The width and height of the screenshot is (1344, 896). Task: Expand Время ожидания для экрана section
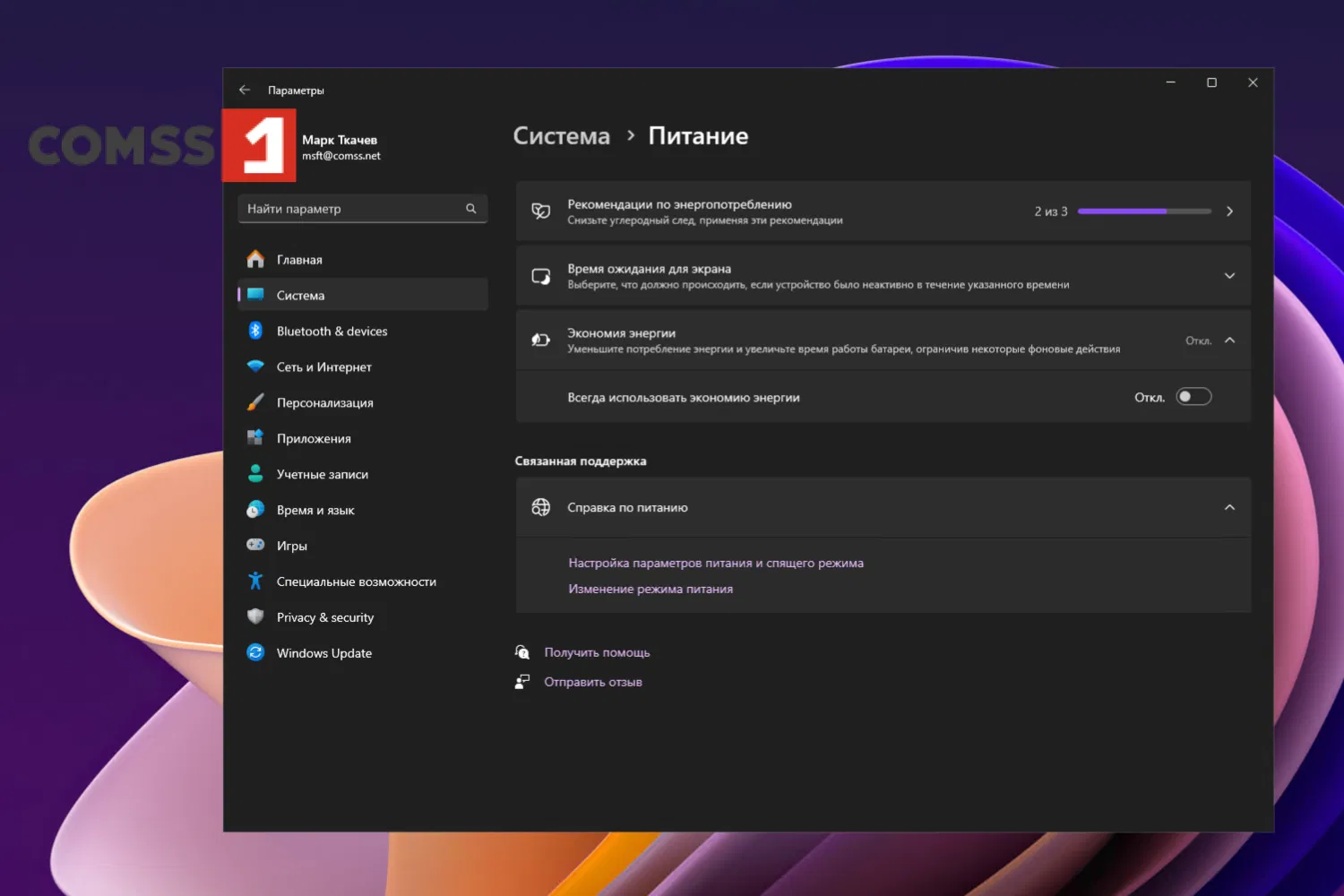tap(1229, 276)
